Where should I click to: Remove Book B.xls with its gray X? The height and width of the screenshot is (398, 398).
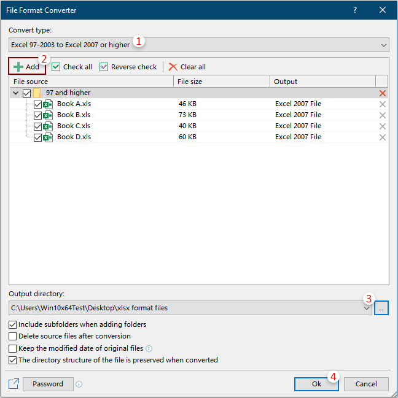[383, 115]
